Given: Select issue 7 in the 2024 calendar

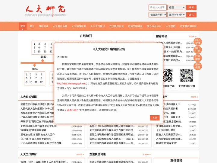Looking at the screenshot, I should (36, 78).
